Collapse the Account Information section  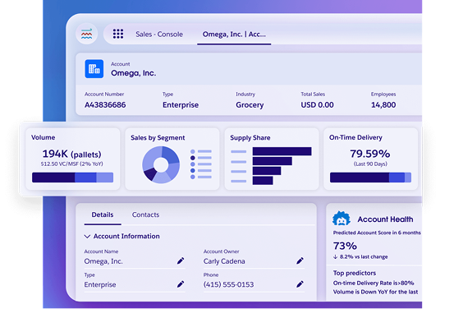(x=87, y=236)
